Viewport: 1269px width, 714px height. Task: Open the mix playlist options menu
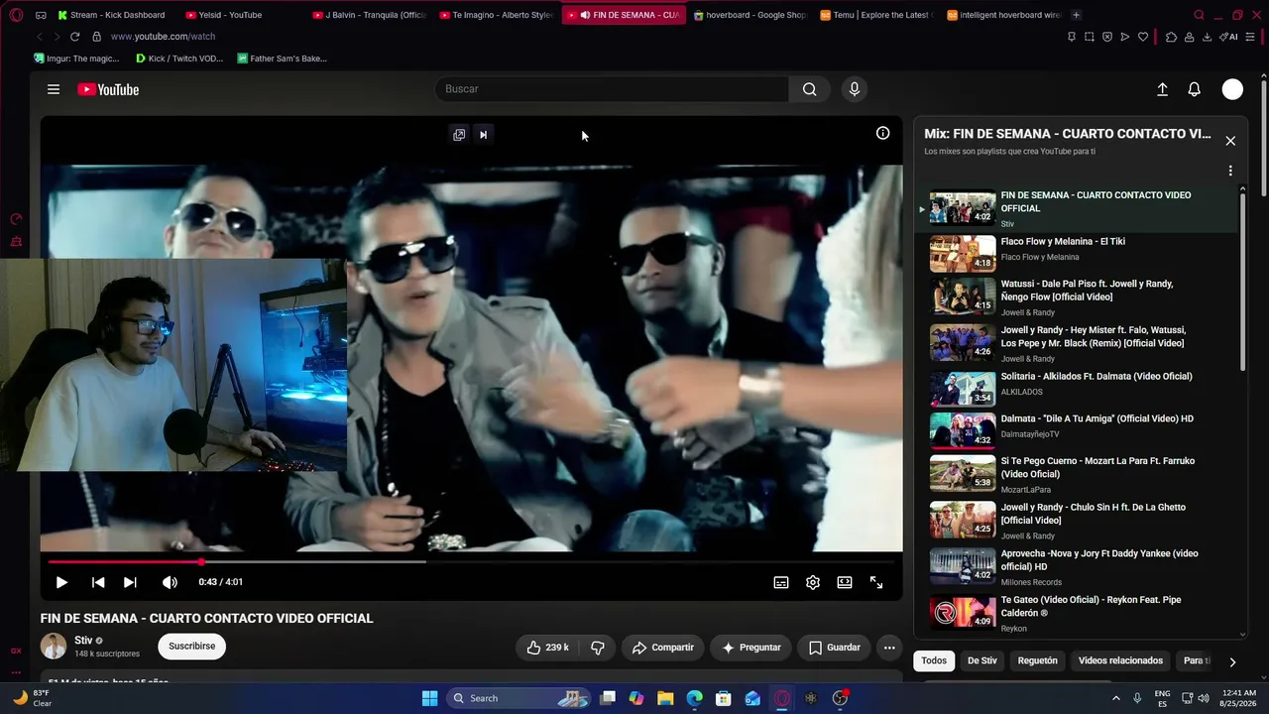click(x=1230, y=171)
